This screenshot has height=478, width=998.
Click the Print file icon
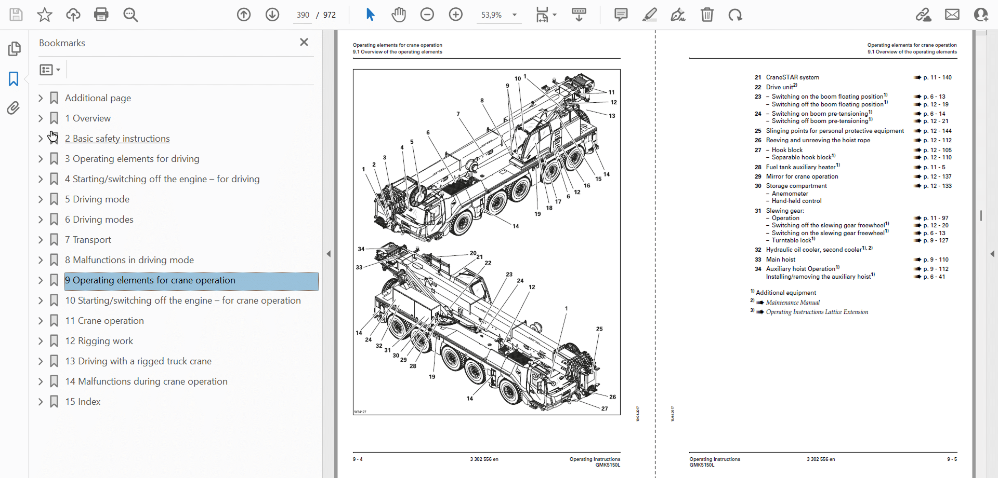pos(101,15)
